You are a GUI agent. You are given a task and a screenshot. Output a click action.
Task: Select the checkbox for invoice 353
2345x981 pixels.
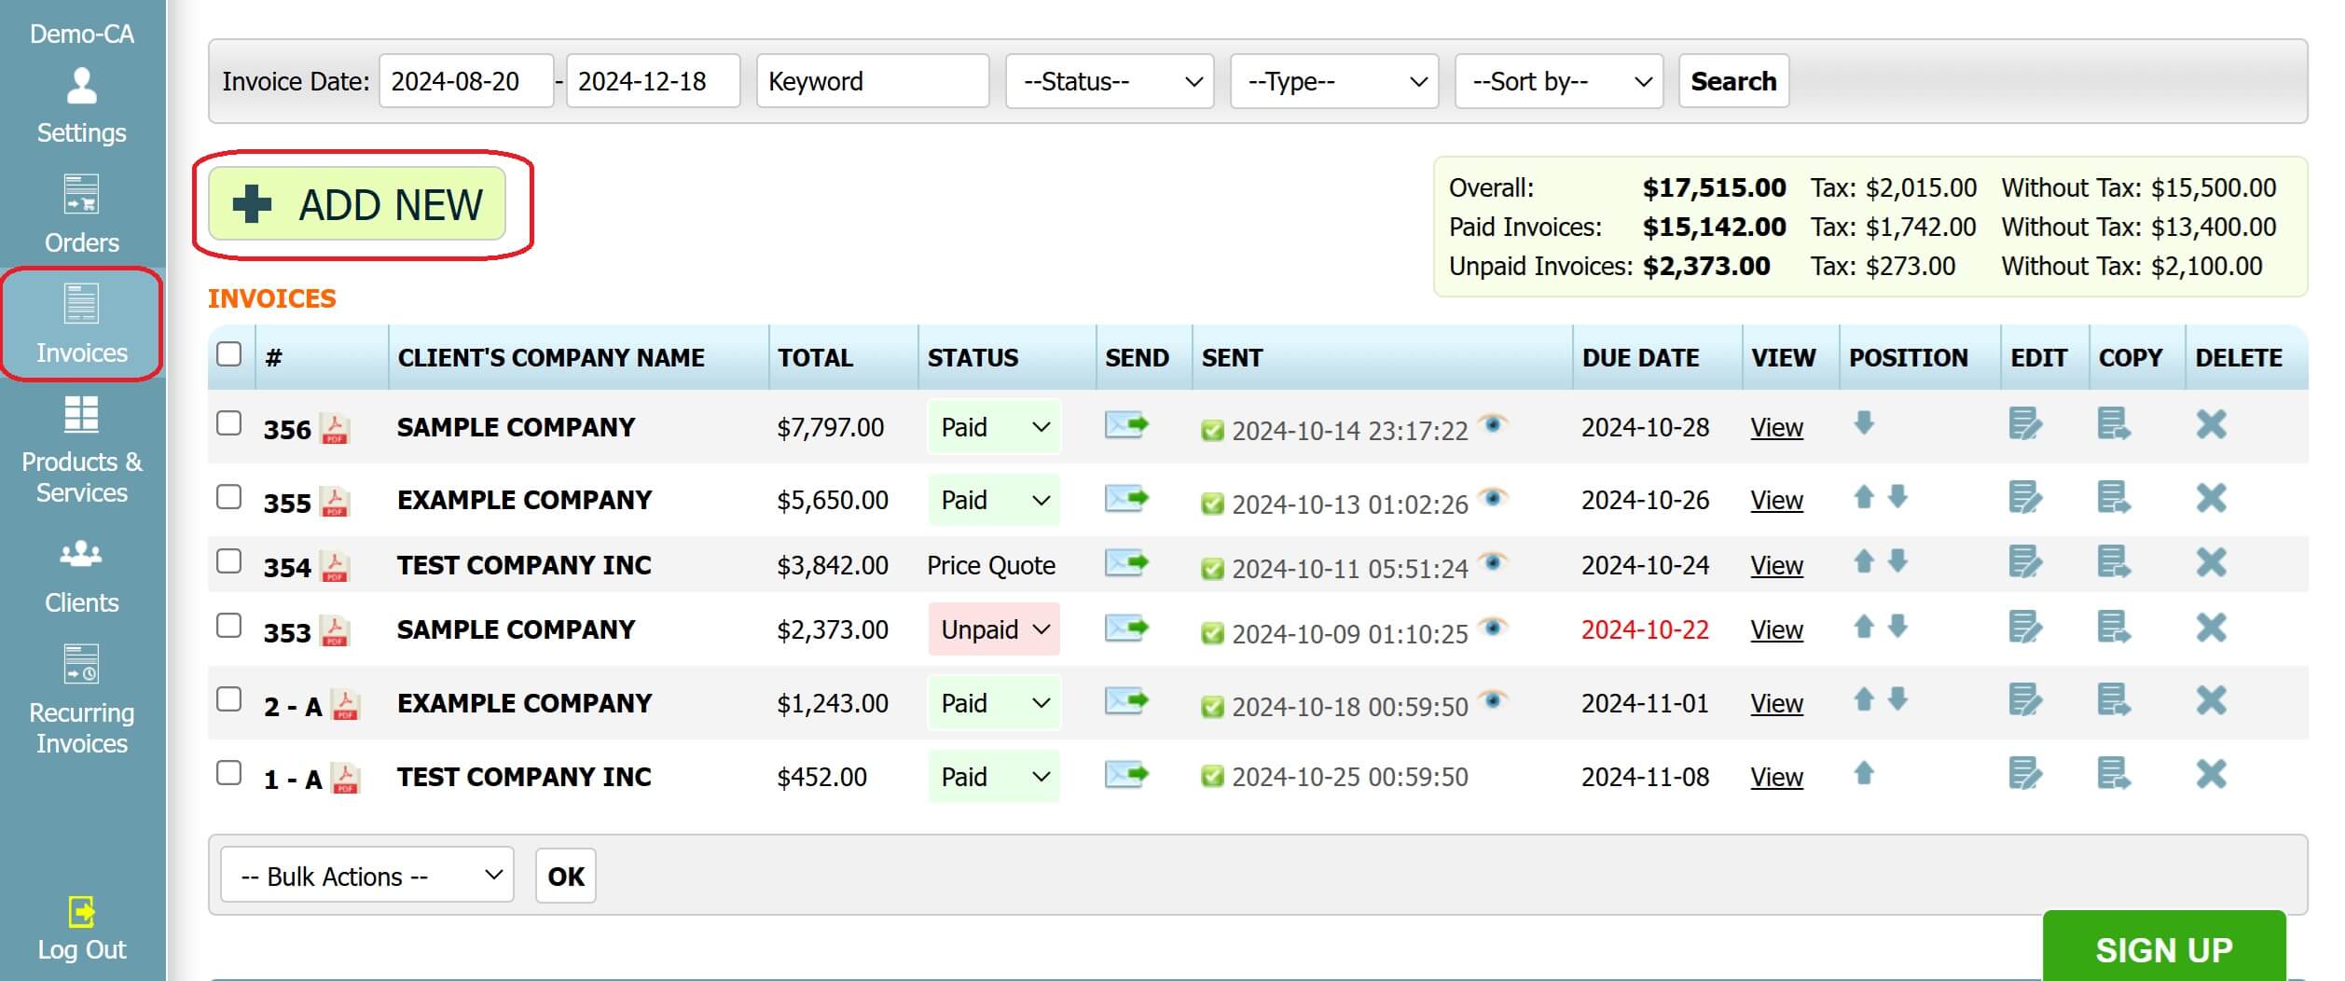[229, 627]
